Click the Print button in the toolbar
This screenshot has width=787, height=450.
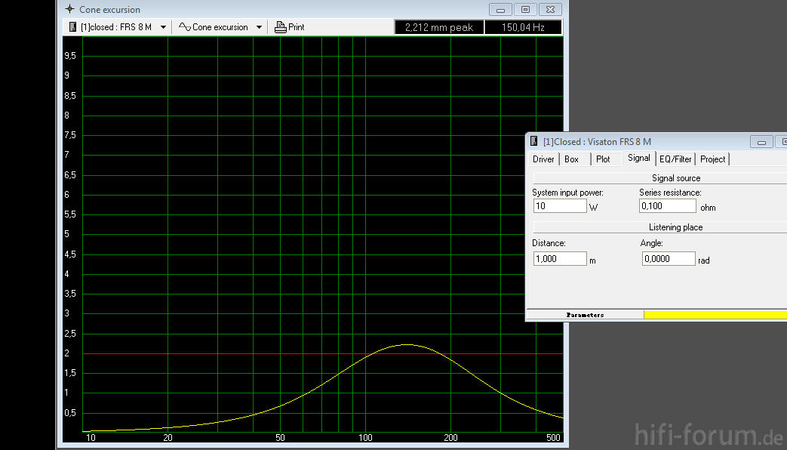290,27
